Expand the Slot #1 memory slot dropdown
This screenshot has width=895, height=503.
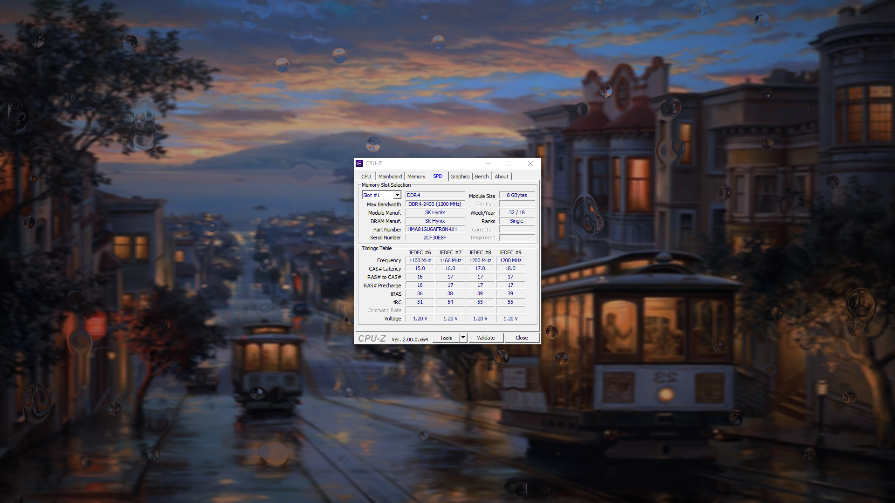coord(397,195)
